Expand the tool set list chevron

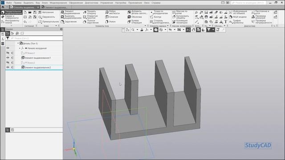pos(12,26)
